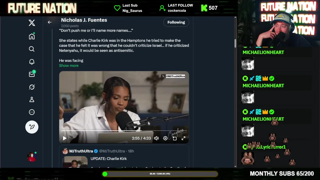Image resolution: width=320 pixels, height=180 pixels.
Task: Go back with the left arrow
Action: pyautogui.click(x=49, y=22)
